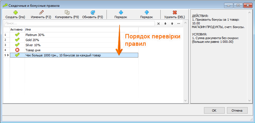Open search options ellipsis button
The width and height of the screenshot is (255, 123).
pyautogui.click(x=179, y=24)
